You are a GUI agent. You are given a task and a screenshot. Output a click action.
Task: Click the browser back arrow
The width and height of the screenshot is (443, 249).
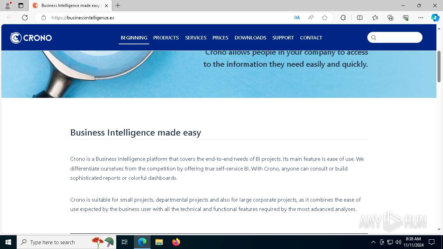(10, 18)
